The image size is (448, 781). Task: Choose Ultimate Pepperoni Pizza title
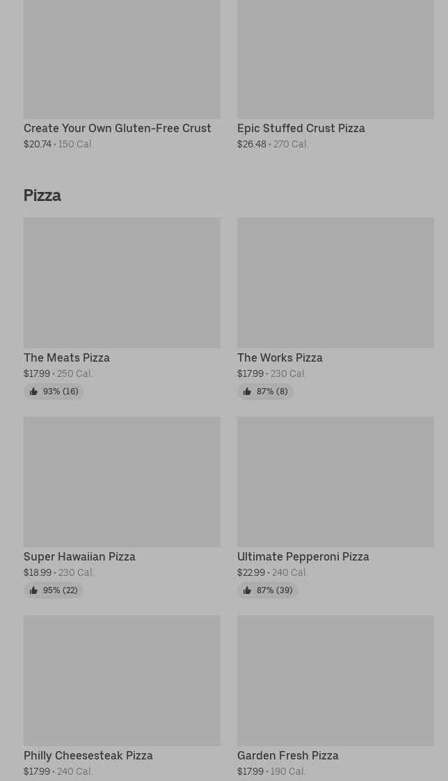pos(303,556)
